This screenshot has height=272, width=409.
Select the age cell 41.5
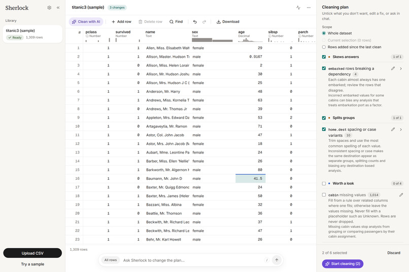pos(250,179)
